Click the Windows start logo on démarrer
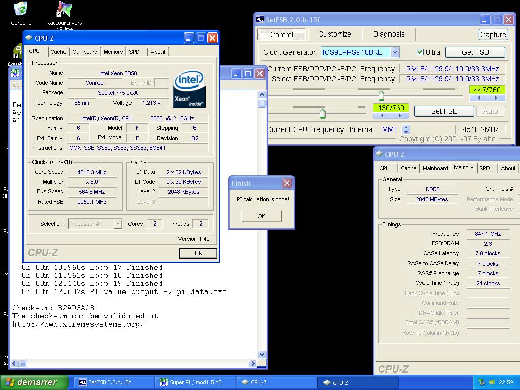Viewport: 520px width, 390px height. [9, 382]
